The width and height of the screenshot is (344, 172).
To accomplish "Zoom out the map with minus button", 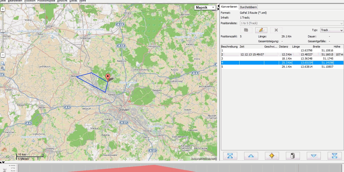I will click(3, 55).
